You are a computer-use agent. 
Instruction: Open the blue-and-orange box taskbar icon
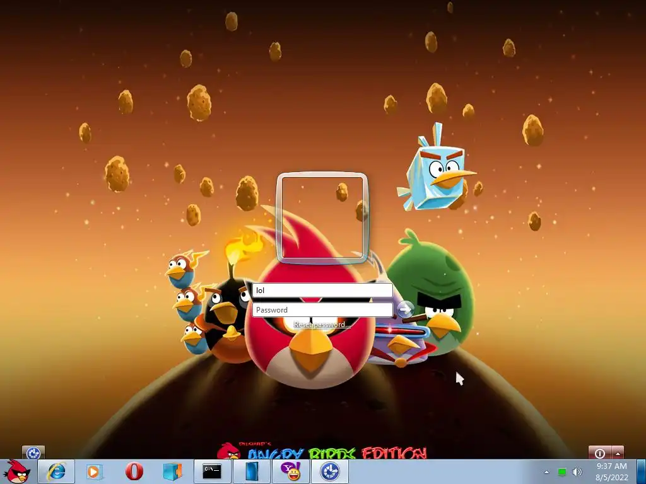tap(173, 471)
